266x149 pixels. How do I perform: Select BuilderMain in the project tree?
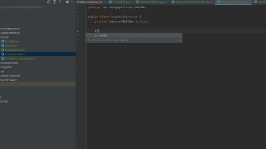click(x=12, y=41)
